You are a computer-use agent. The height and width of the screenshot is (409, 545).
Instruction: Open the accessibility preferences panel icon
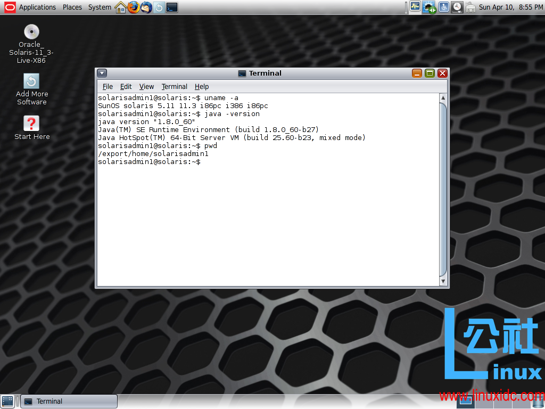point(444,7)
